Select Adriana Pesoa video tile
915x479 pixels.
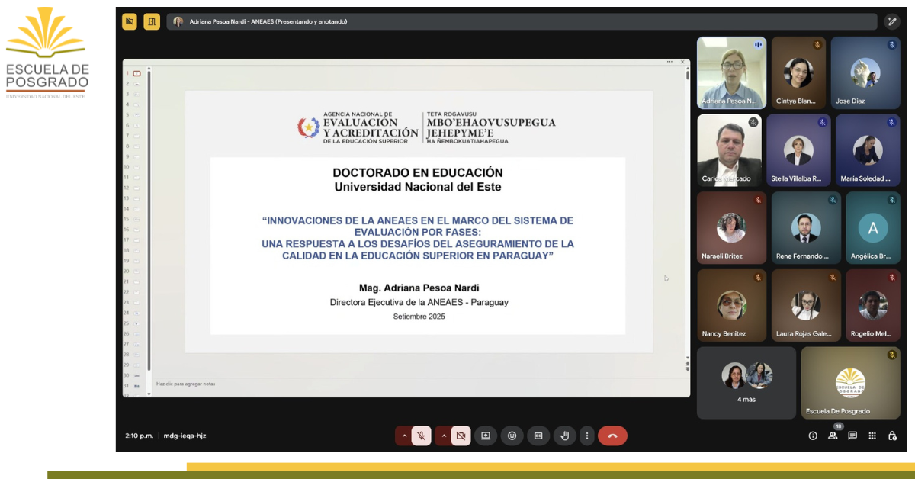pos(731,72)
